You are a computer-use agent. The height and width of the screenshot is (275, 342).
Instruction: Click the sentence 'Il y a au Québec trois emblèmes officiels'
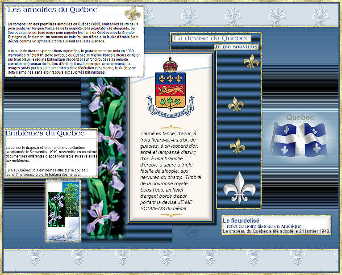(x=46, y=172)
